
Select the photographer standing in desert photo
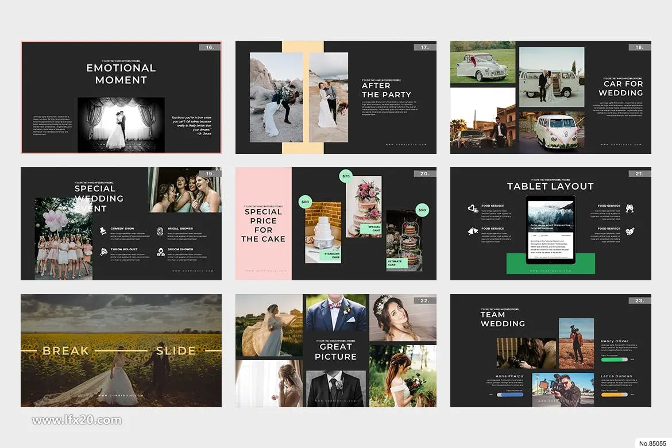pyautogui.click(x=577, y=343)
